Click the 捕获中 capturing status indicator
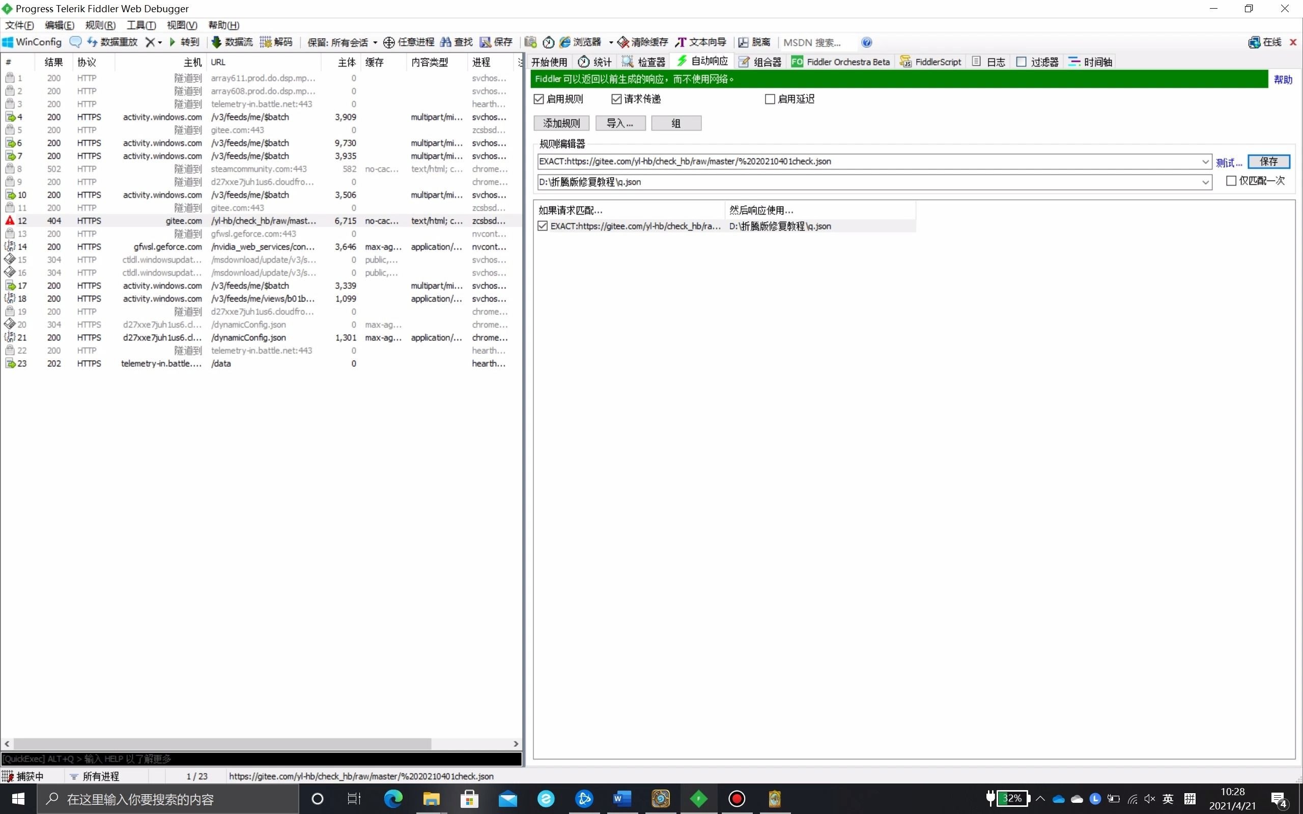 [22, 776]
